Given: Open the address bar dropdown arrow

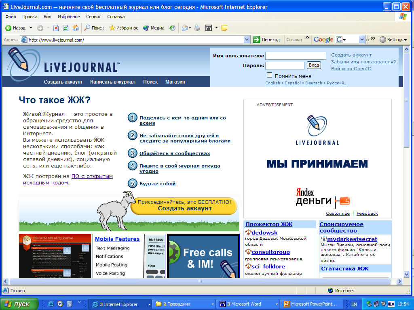Looking at the screenshot, I should pos(247,40).
